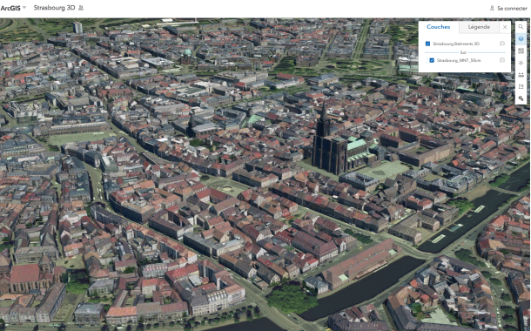This screenshot has height=331, width=531.
Task: Click the user icon next to Se connecter
Action: pyautogui.click(x=492, y=8)
